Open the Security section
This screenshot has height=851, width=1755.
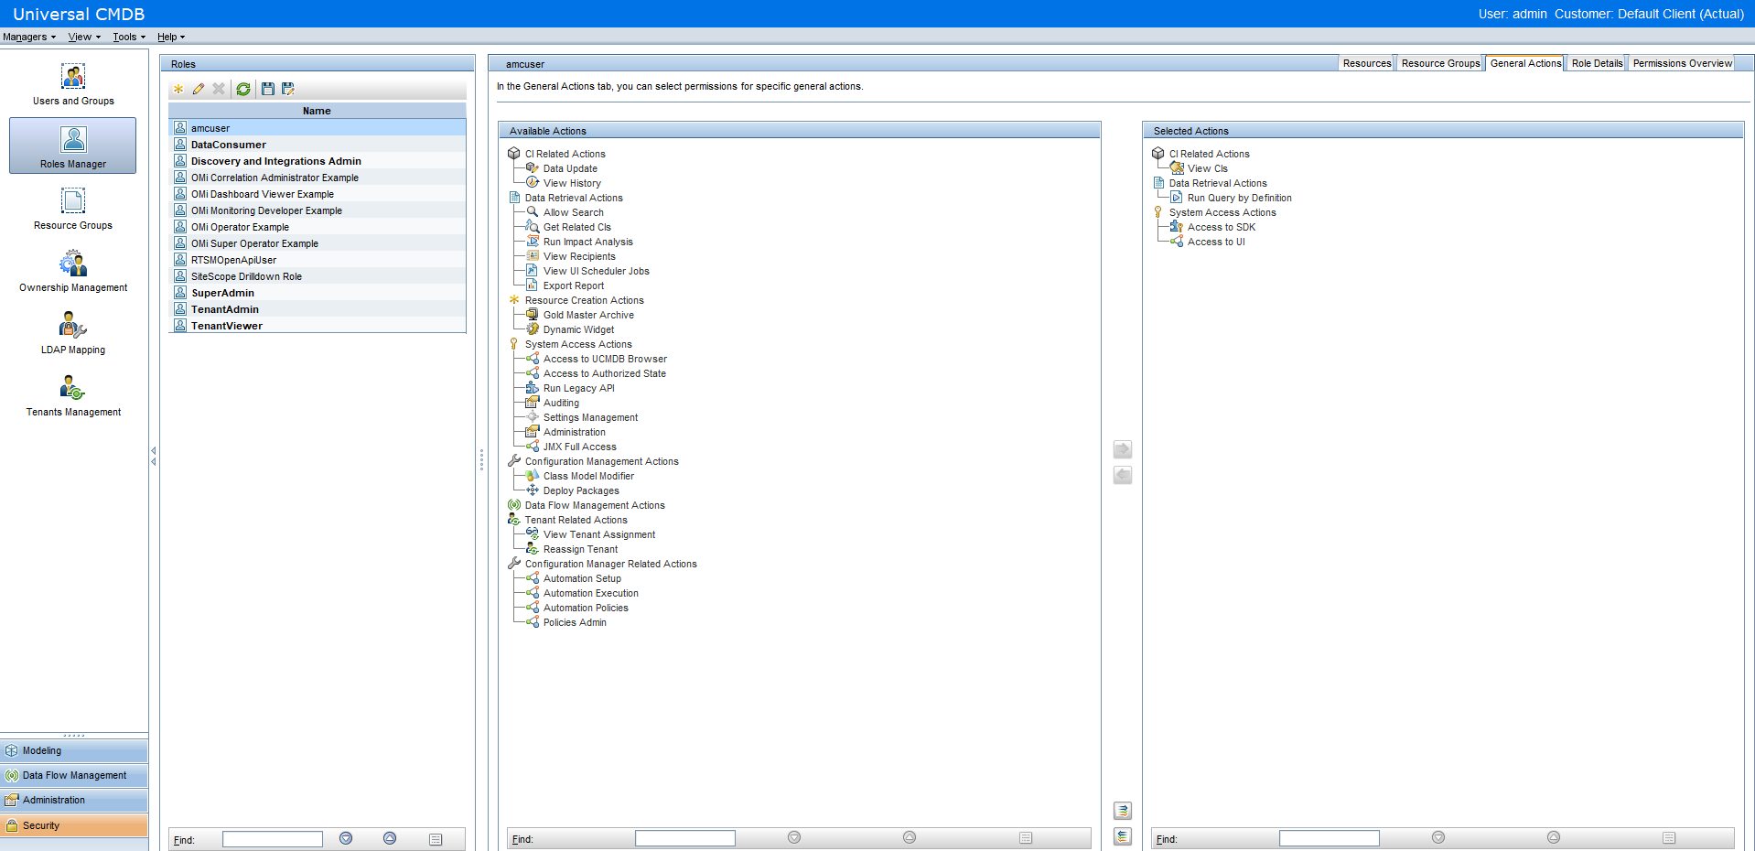click(x=74, y=825)
